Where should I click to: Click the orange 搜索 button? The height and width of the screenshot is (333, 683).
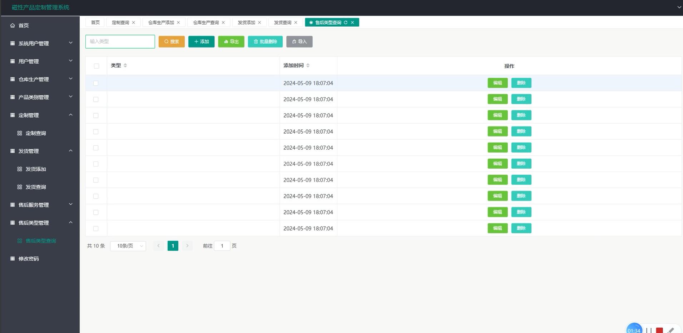click(x=172, y=42)
